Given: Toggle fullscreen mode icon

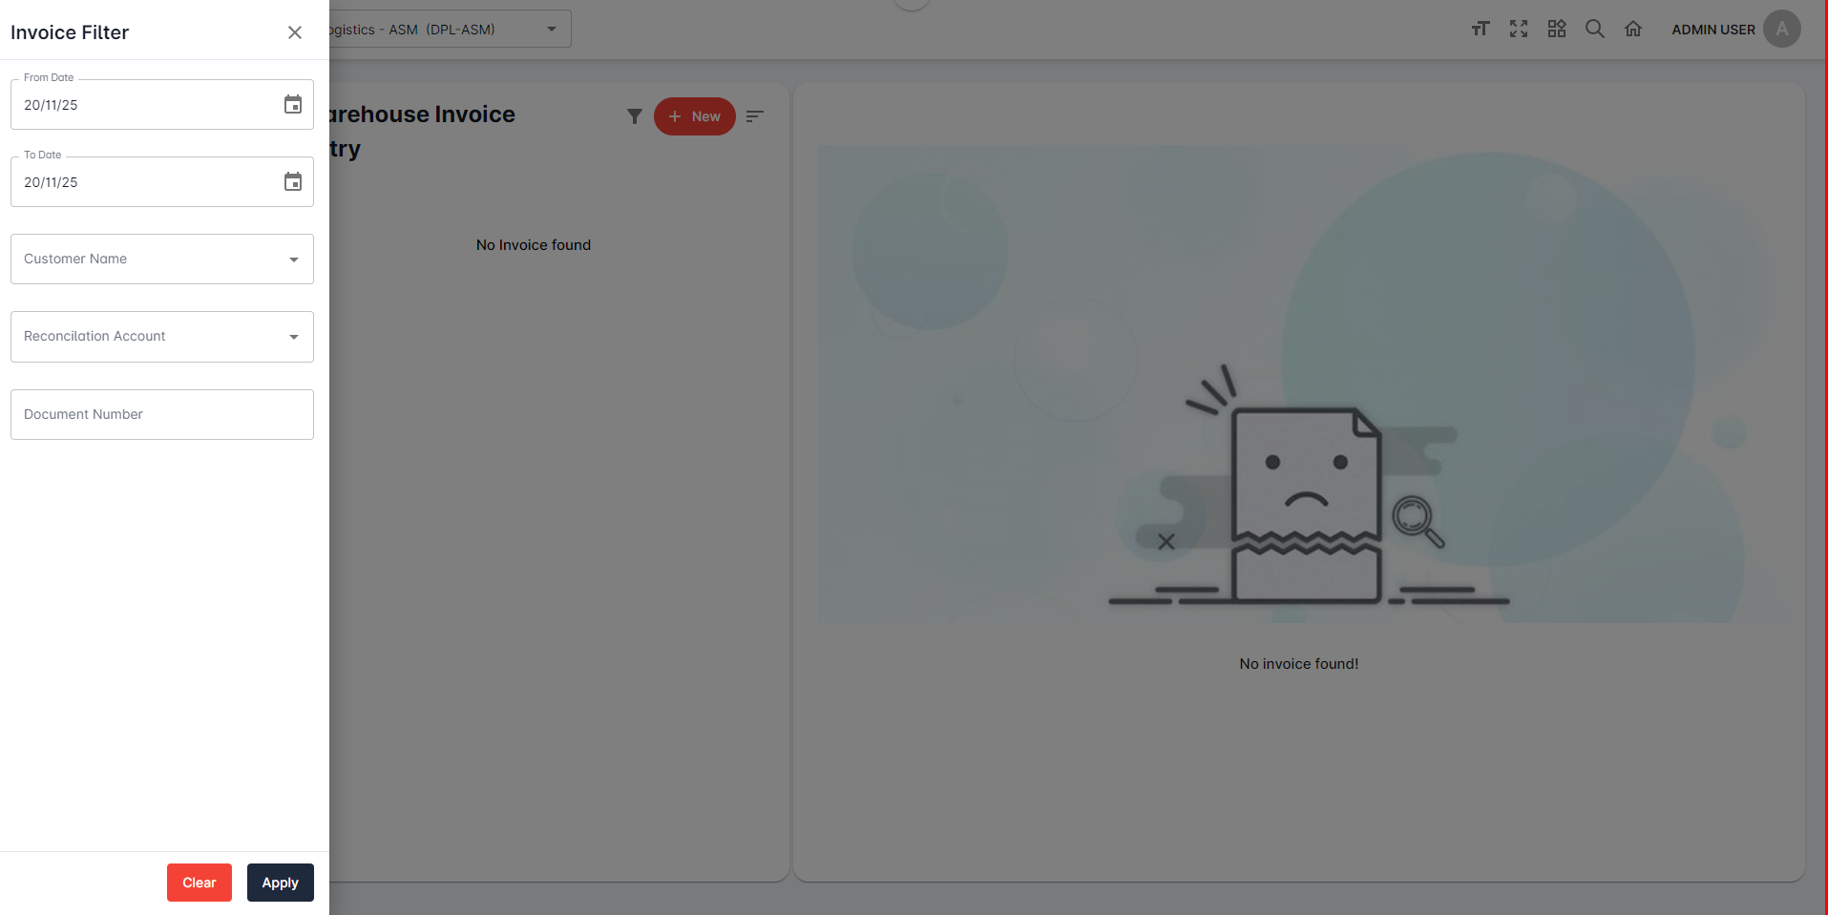Looking at the screenshot, I should (x=1519, y=30).
